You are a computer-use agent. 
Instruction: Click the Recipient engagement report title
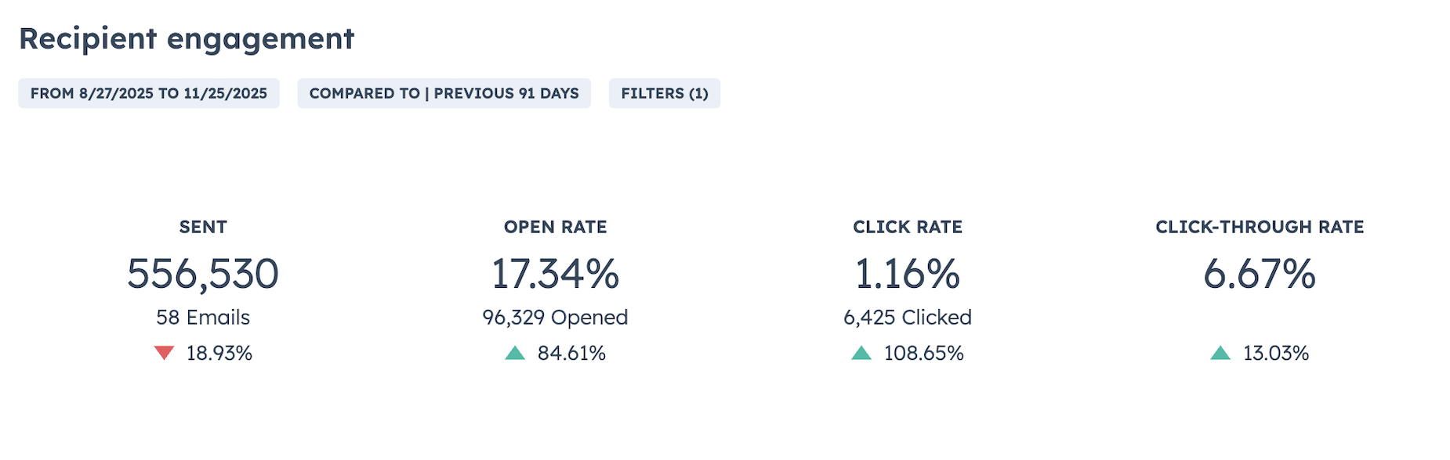[x=188, y=37]
